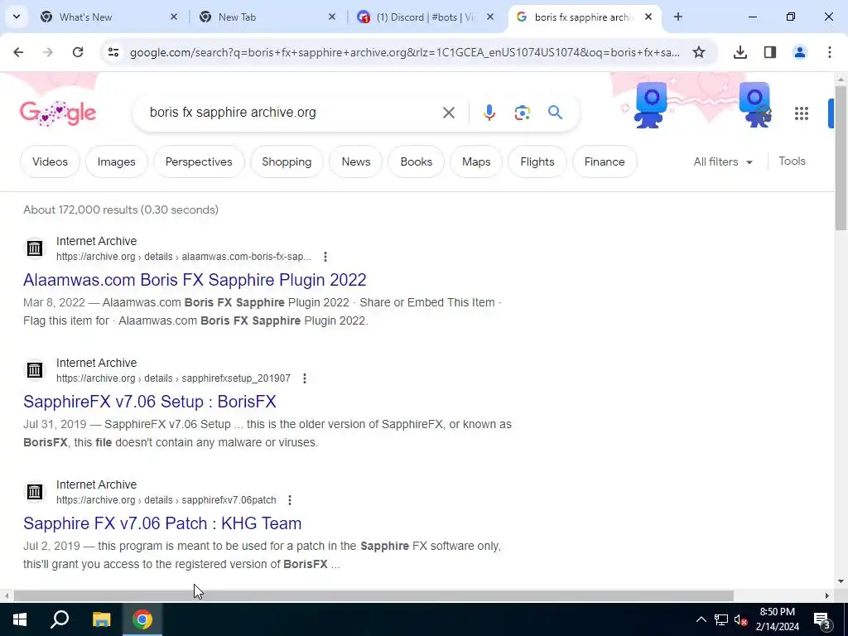Viewport: 848px width, 636px height.
Task: Reload the current Google search page
Action: click(x=78, y=52)
